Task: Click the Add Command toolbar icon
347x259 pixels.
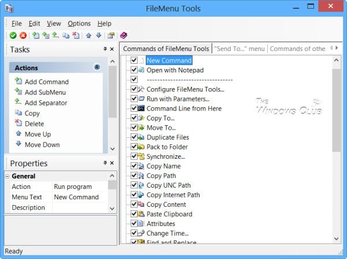Action: 36,35
